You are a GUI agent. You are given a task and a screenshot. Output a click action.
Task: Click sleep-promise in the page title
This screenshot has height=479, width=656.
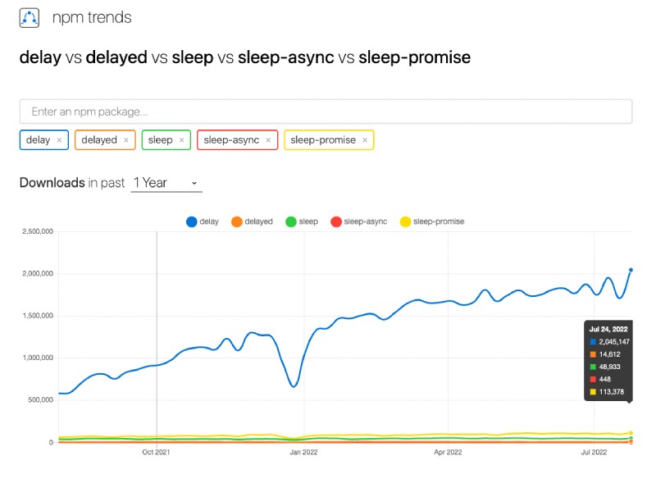click(x=414, y=57)
